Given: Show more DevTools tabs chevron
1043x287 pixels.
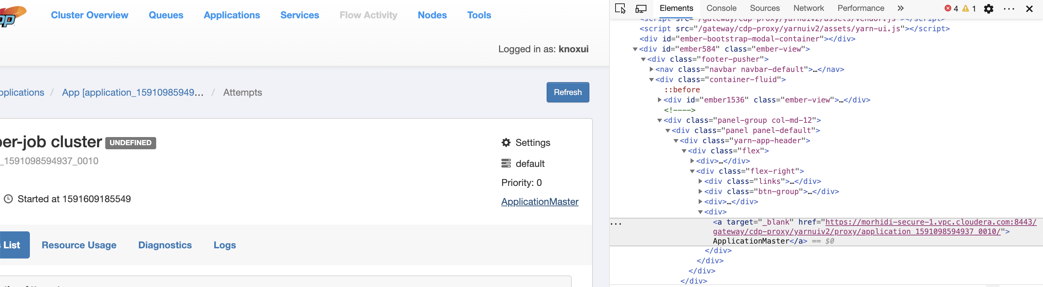Looking at the screenshot, I should pyautogui.click(x=900, y=8).
